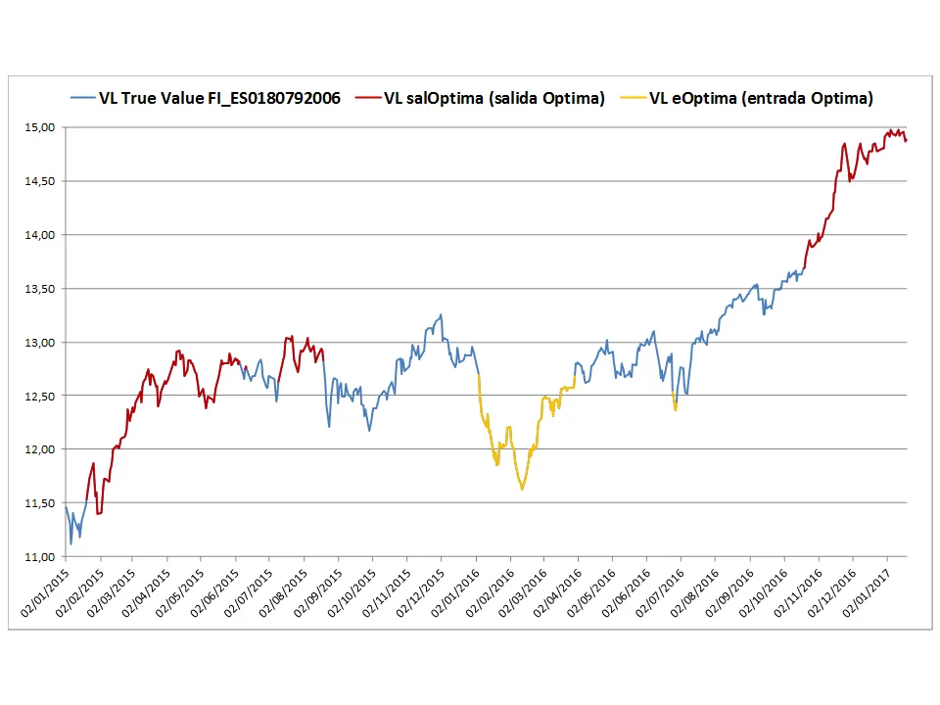Click the 11,00 y-axis label
The image size is (940, 705).
40,557
